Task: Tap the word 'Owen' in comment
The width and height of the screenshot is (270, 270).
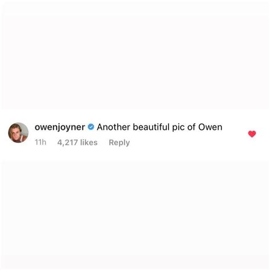Action: coord(210,127)
